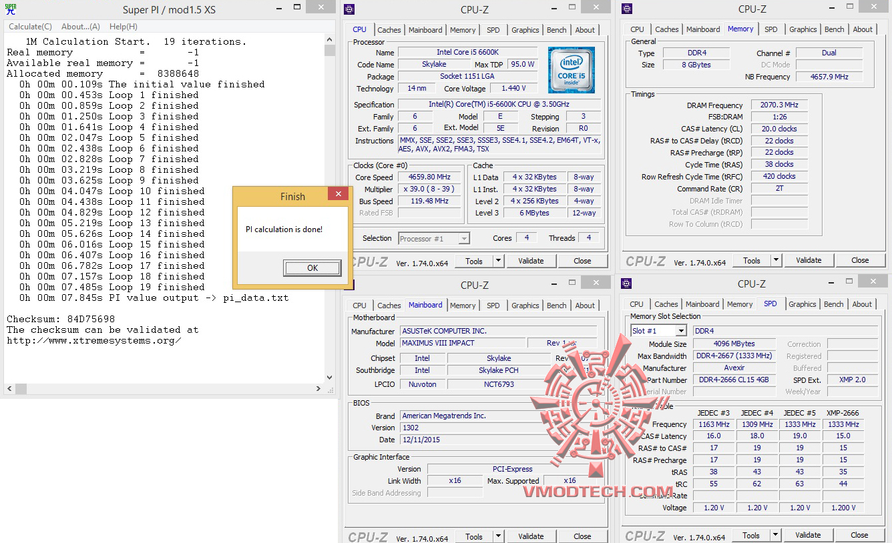Viewport: 892px width, 543px height.
Task: Click the motherboard Model field MAXIMUS VIII IMPACT
Action: pos(462,343)
